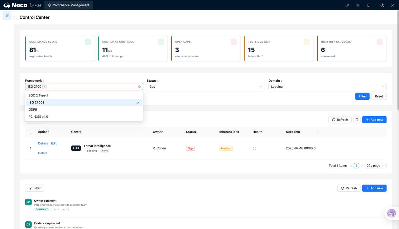This screenshot has height=229, width=399.
Task: Refresh the activity list
Action: click(x=349, y=188)
